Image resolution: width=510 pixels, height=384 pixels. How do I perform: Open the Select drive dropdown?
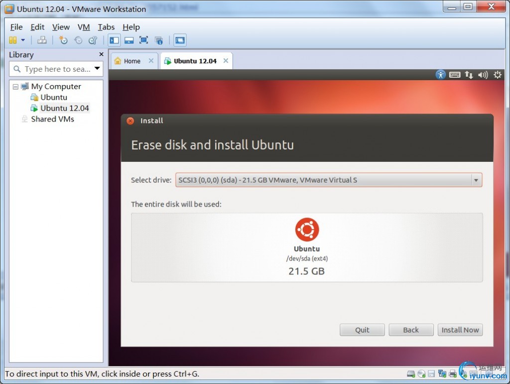click(x=329, y=180)
